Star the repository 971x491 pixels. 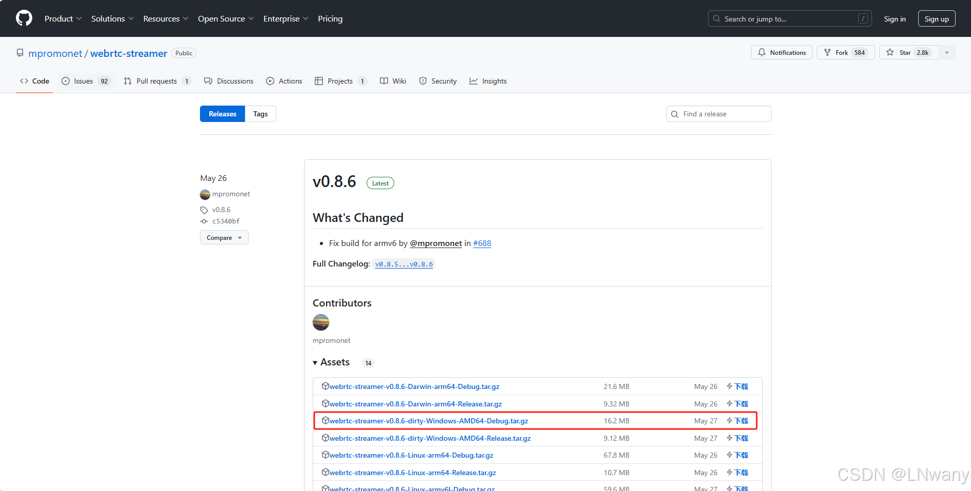coord(908,52)
